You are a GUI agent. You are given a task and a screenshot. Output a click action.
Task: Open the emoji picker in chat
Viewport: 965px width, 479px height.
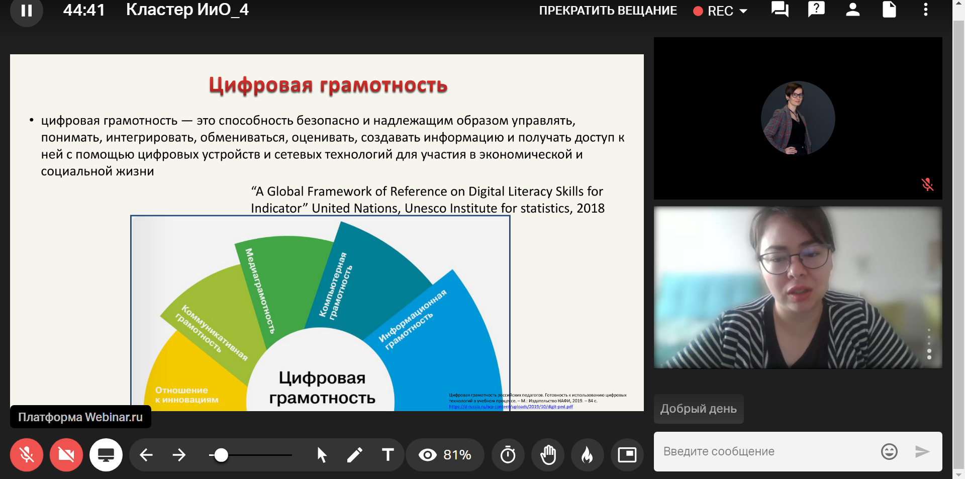(x=889, y=451)
